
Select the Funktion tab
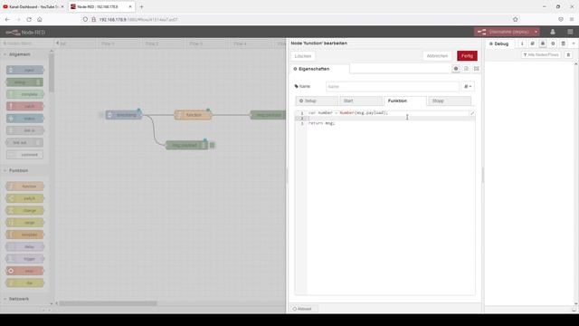pos(405,101)
